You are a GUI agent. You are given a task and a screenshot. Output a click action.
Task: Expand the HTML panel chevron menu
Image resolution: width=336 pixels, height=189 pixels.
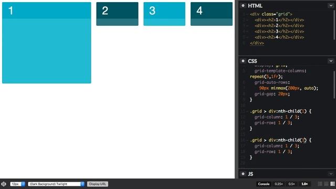click(331, 6)
